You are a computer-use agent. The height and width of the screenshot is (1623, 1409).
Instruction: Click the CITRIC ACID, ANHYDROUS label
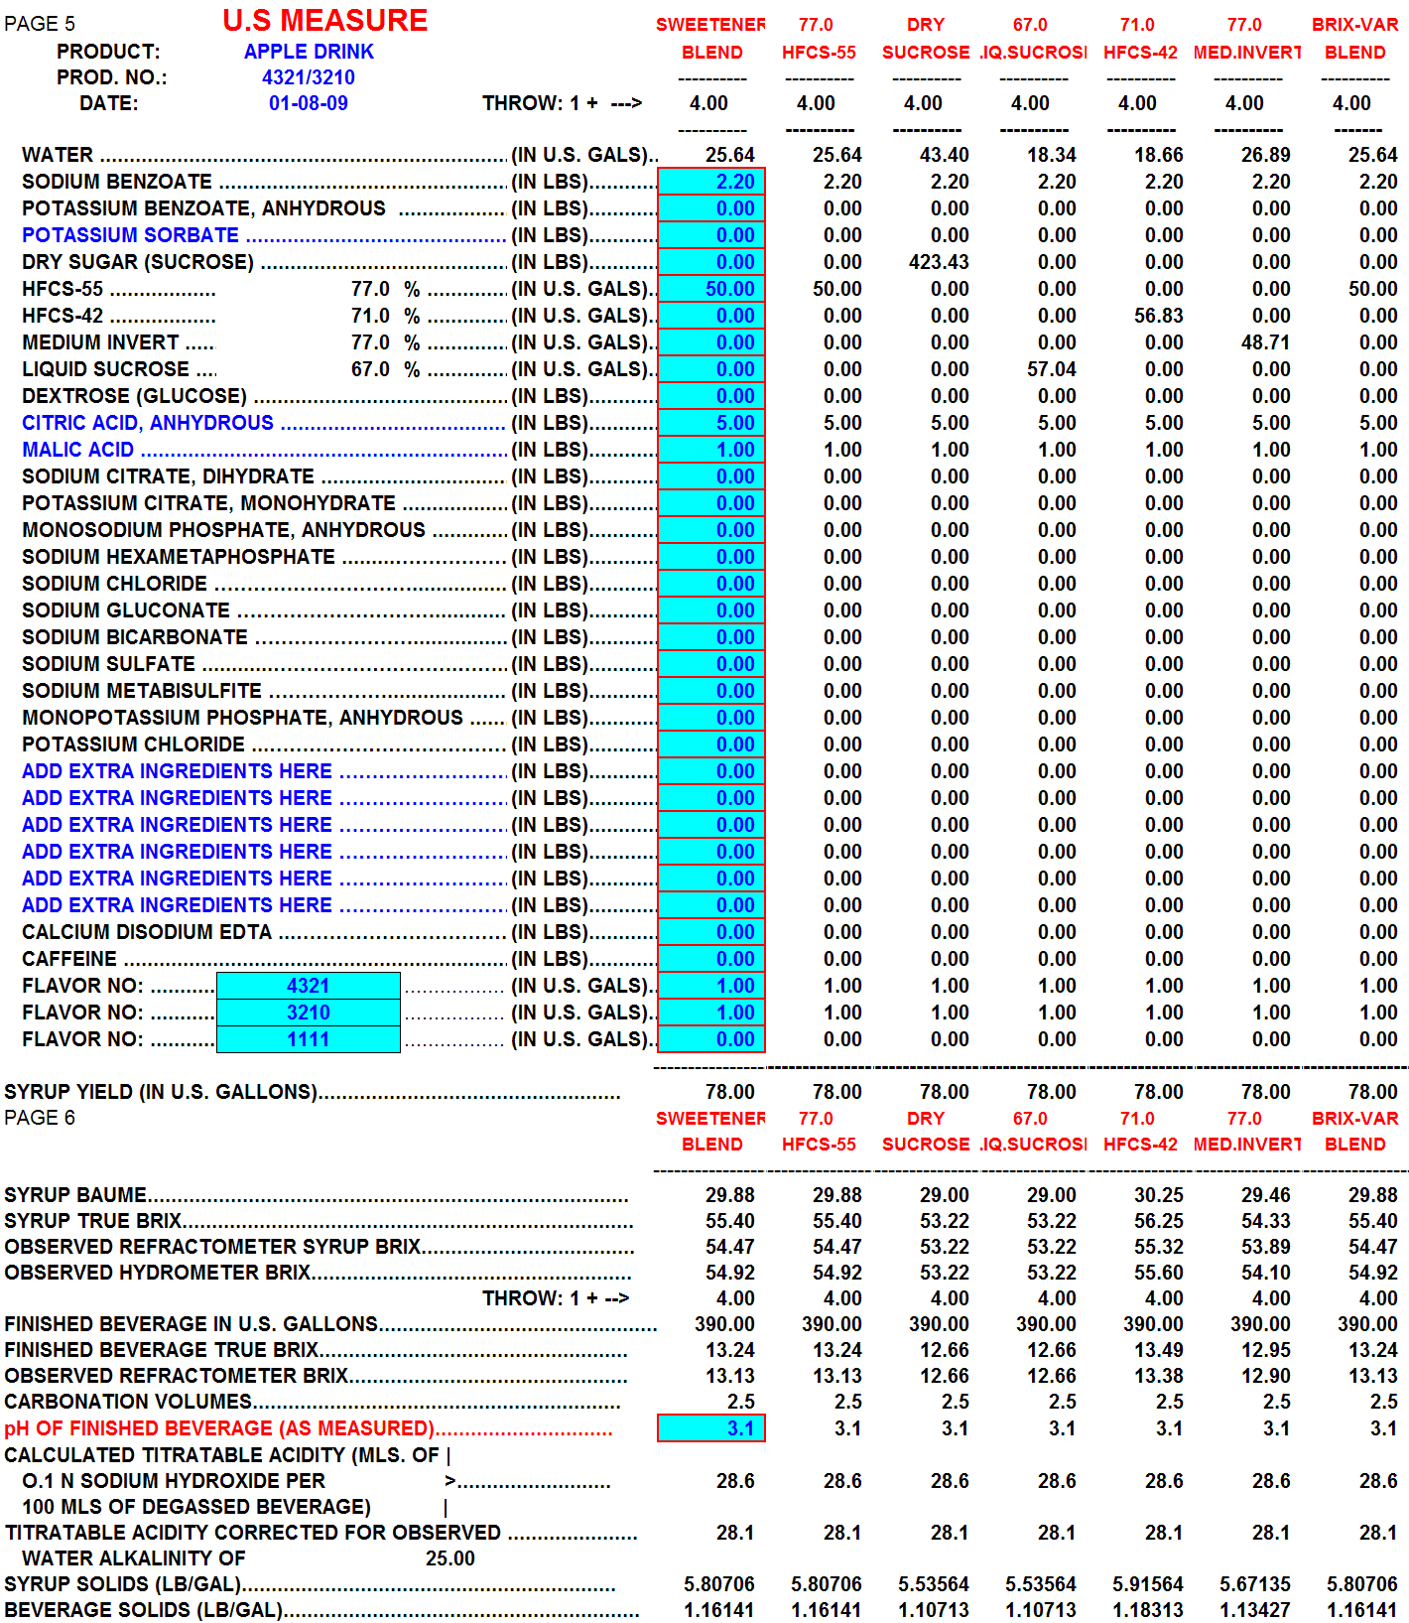148,423
